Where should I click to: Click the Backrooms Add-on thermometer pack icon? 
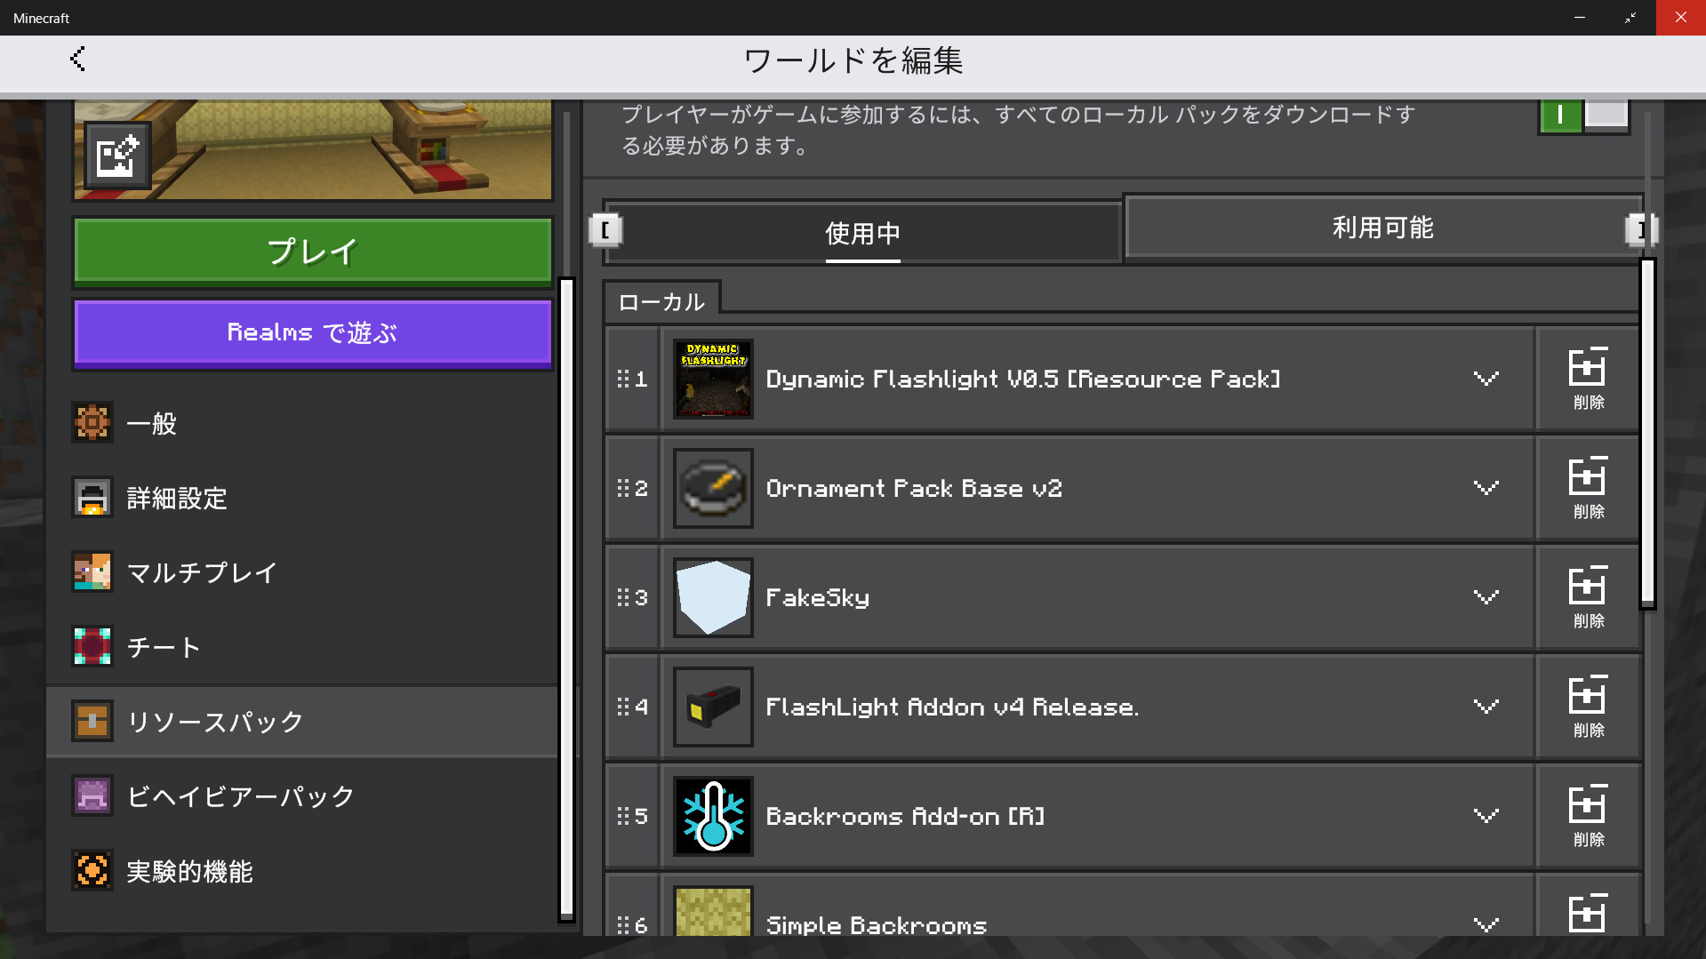[713, 817]
